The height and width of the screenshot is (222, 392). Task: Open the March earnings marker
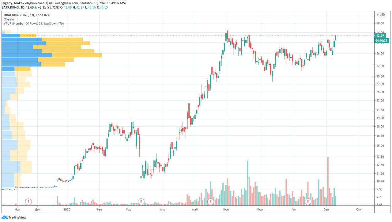point(141,202)
